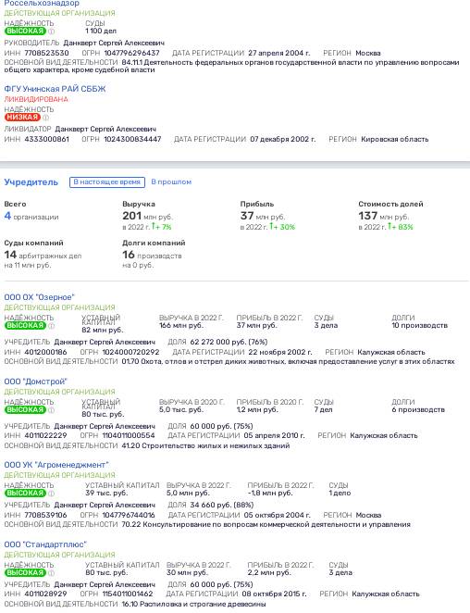This screenshot has width=470, height=613.
Task: Click Стандартплюс courts value "3 дела"
Action: click(x=340, y=573)
